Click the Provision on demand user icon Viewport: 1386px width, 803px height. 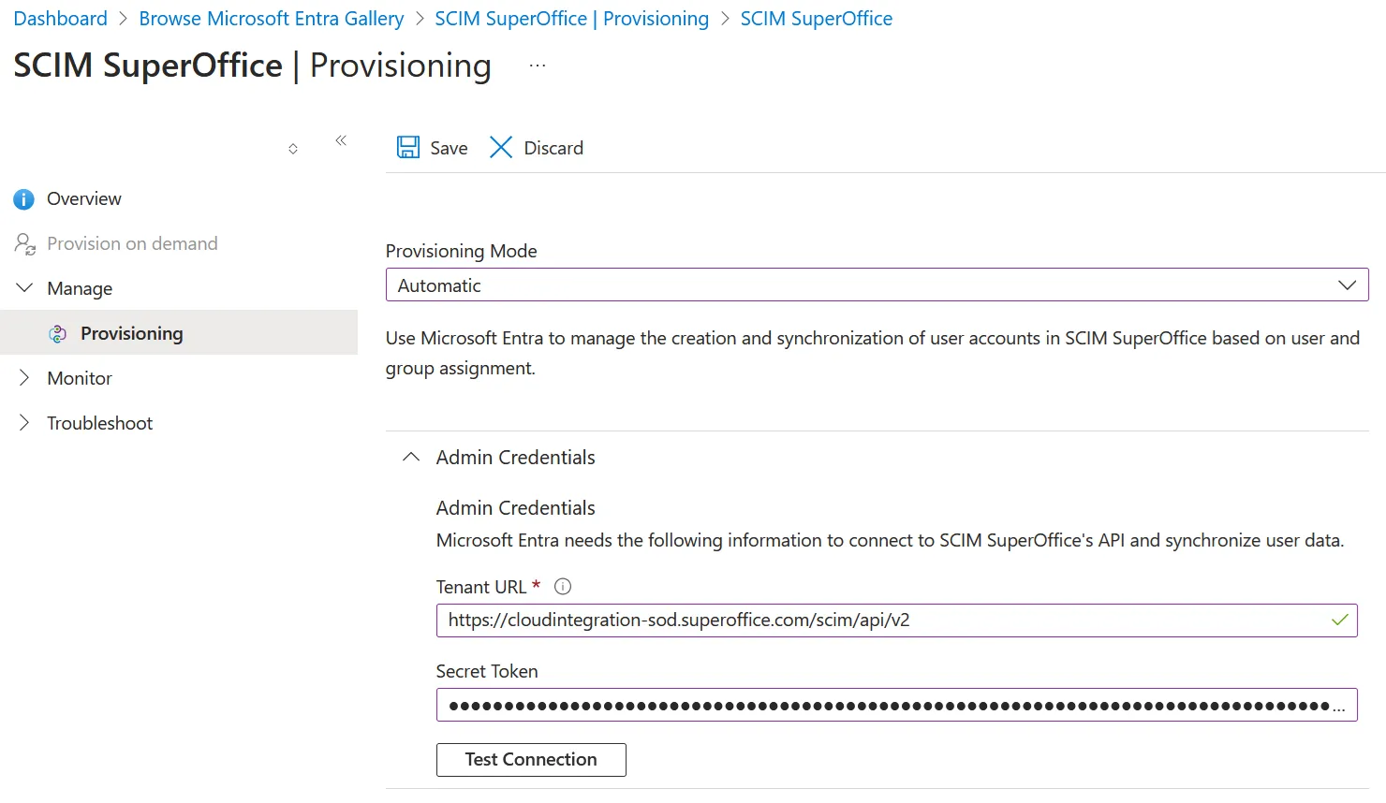(25, 244)
